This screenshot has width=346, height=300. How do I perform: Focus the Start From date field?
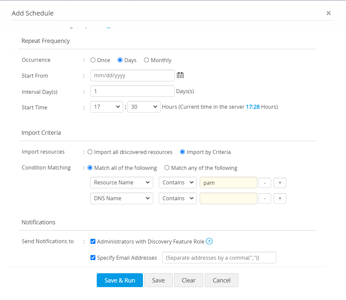click(x=132, y=75)
